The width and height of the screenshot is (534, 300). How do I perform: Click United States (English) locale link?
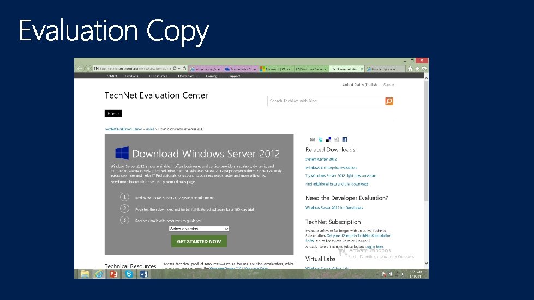360,84
